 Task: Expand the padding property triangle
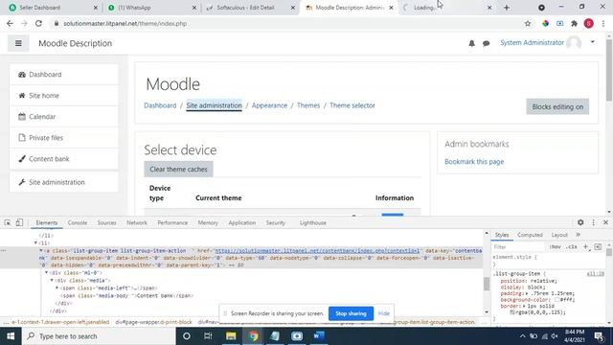(x=527, y=293)
